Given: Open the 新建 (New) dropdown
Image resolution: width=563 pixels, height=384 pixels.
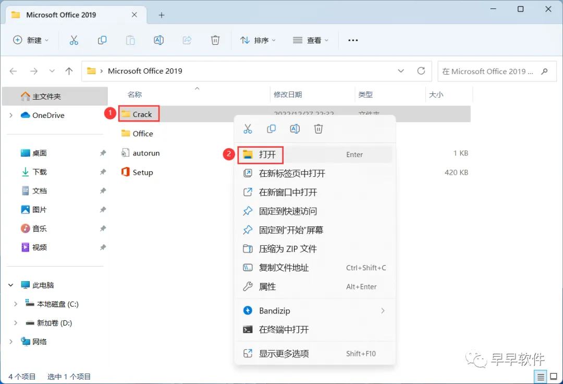Looking at the screenshot, I should point(31,40).
